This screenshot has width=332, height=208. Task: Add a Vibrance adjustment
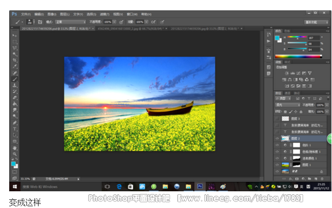[x=310, y=73]
